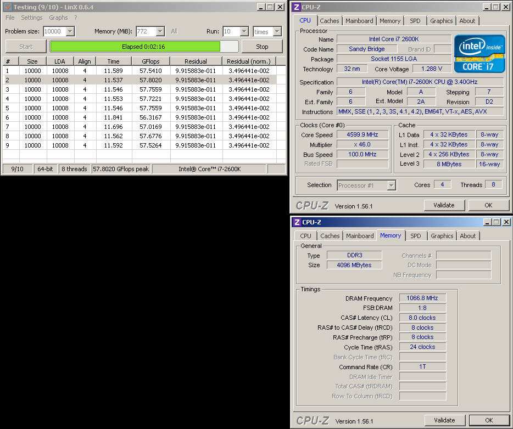513x429 pixels.
Task: Close the LinX window
Action: coord(280,7)
